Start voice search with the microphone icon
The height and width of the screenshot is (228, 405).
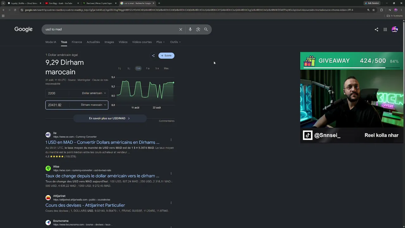(x=190, y=29)
